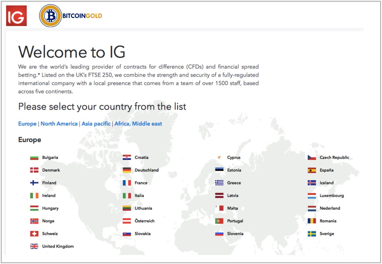This screenshot has width=382, height=264.
Task: Select the Norge country name
Action: coord(48,221)
